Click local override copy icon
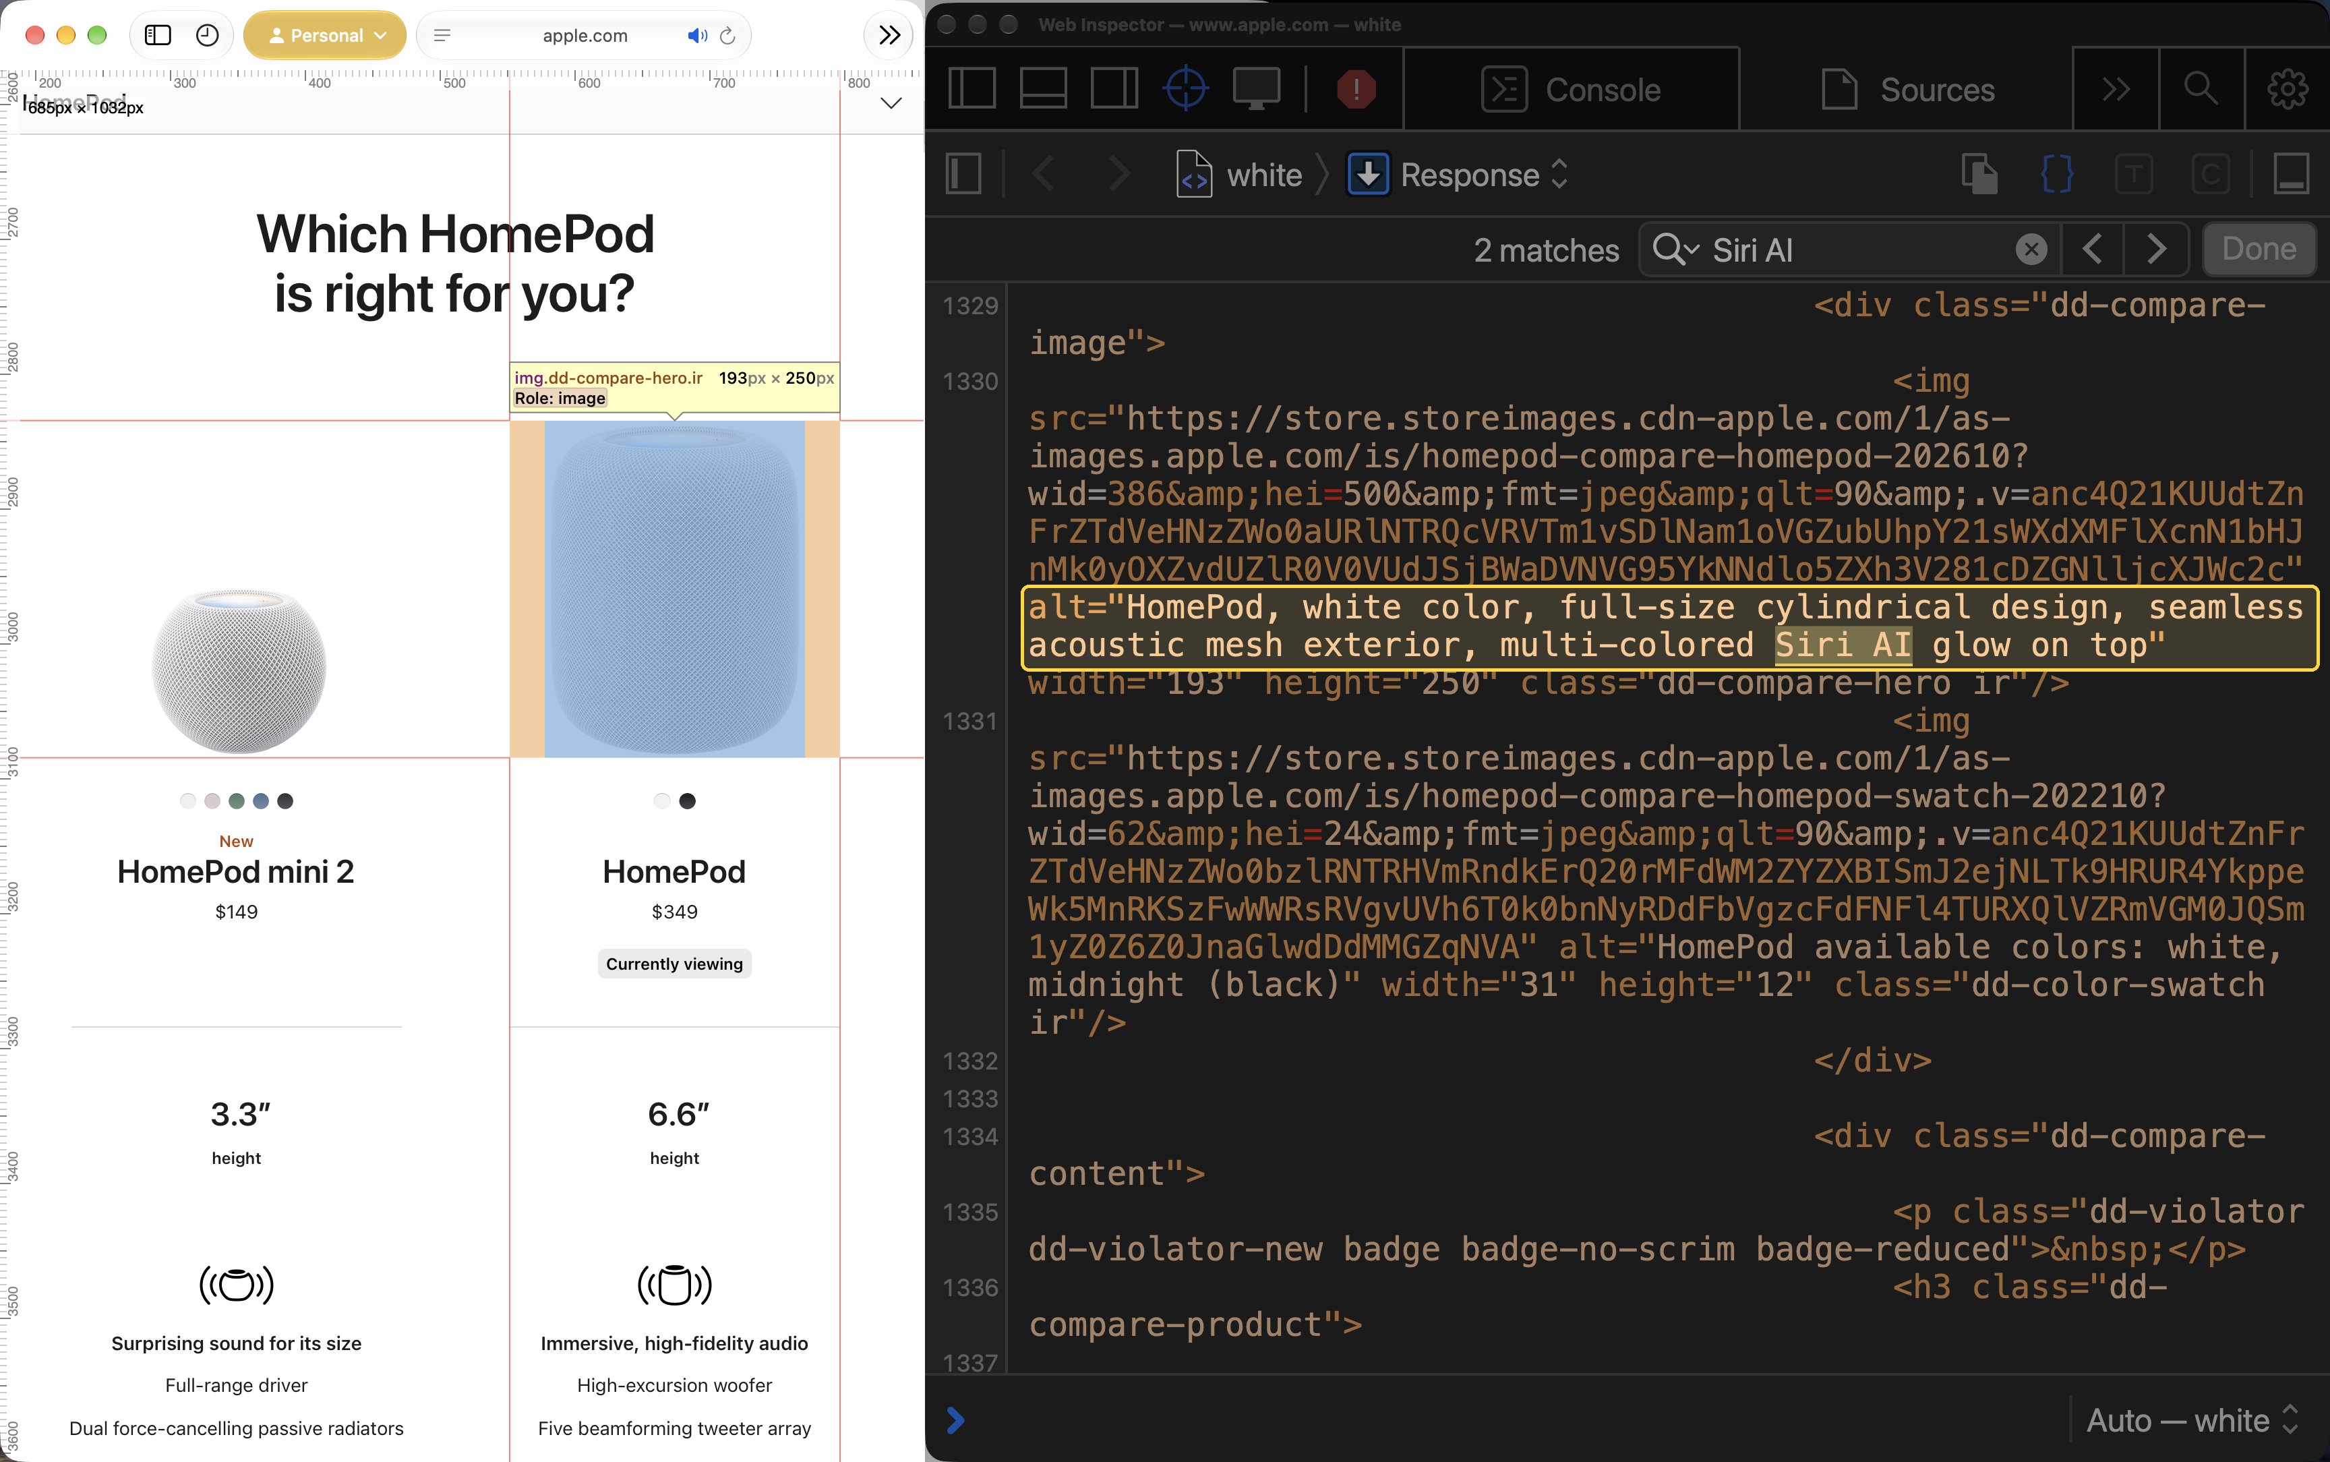The image size is (2330, 1462). coord(1979,175)
